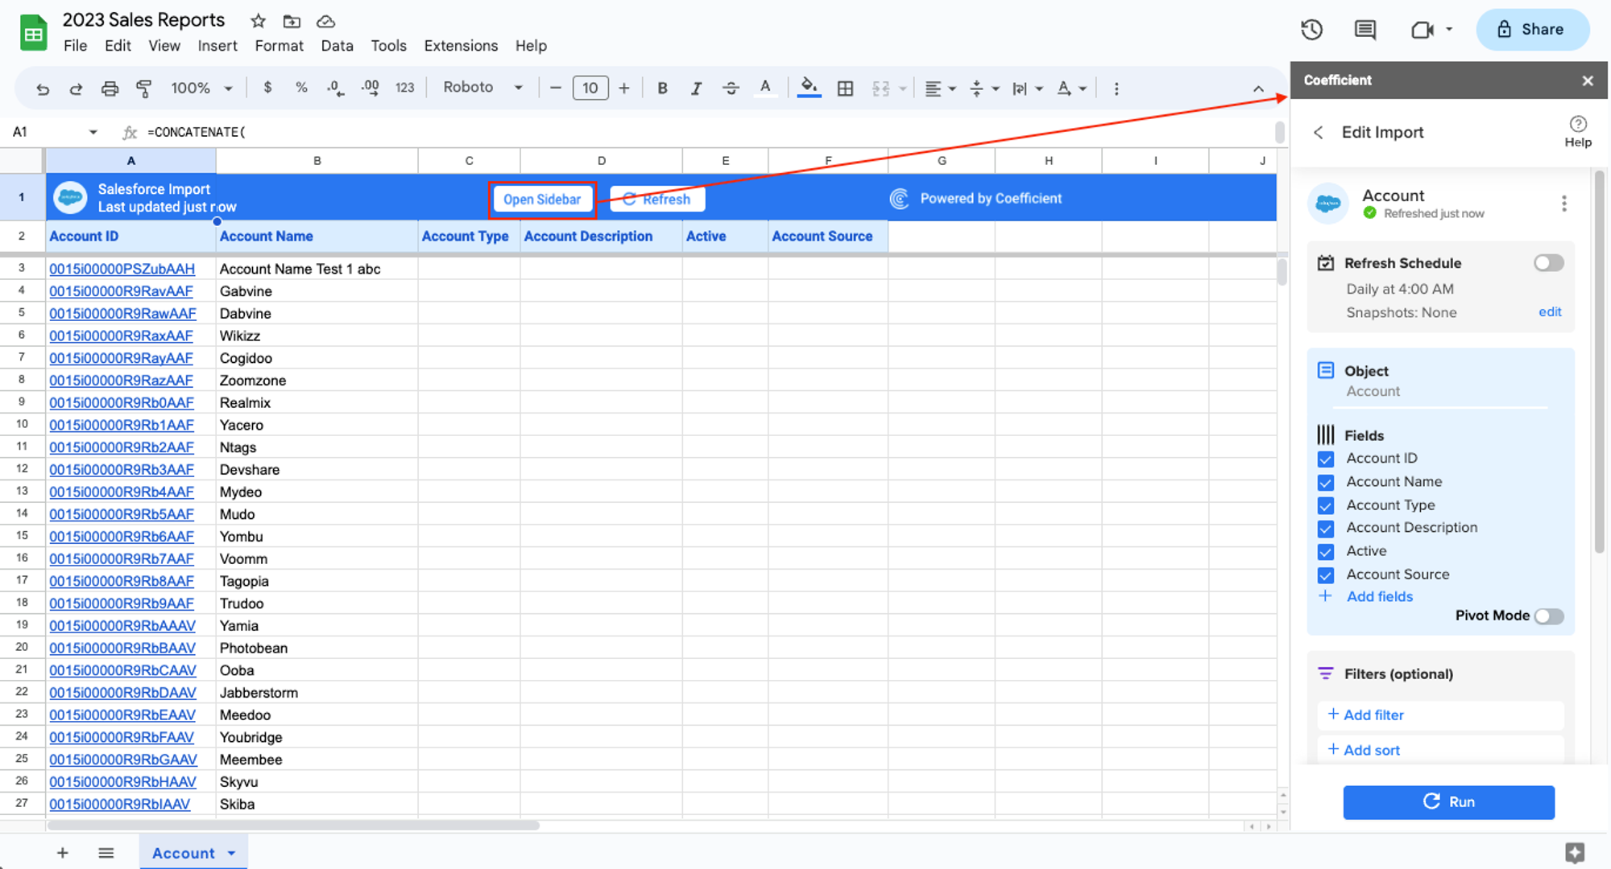This screenshot has width=1611, height=869.
Task: Open vertical align dropdown
Action: [x=984, y=89]
